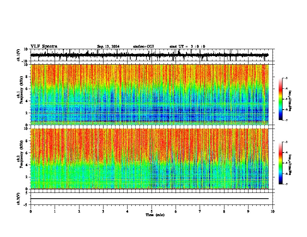307x237 pixels.
Task: Click the "Time (min)" axis label
Action: [155, 215]
